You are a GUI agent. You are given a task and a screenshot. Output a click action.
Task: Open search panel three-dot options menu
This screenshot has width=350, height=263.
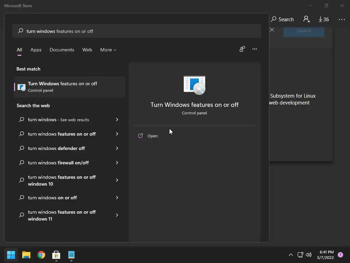[254, 49]
